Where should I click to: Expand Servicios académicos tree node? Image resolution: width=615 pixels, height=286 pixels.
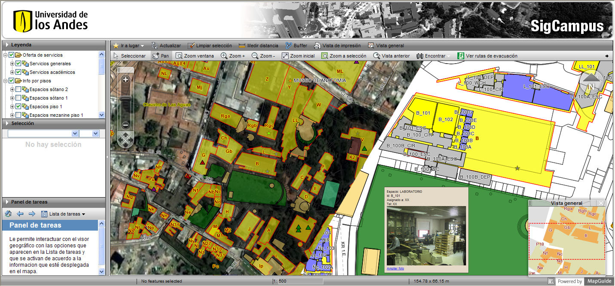12,72
